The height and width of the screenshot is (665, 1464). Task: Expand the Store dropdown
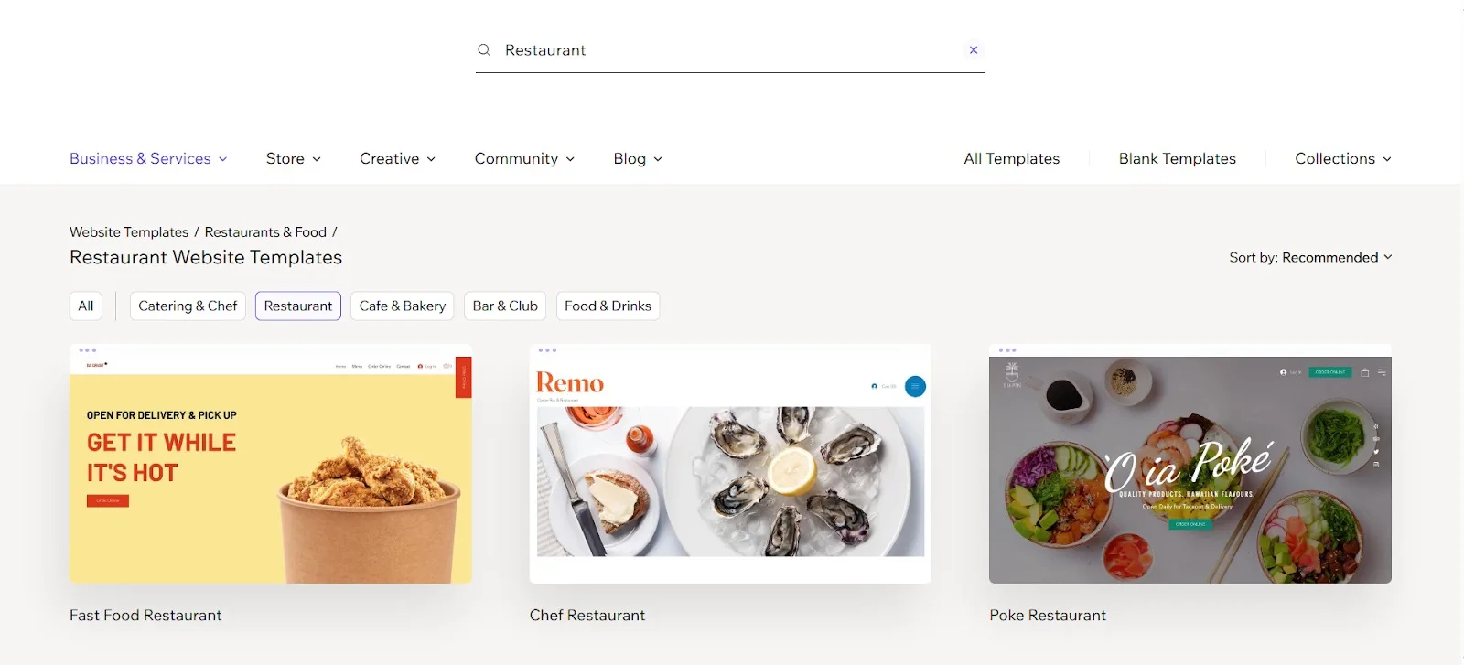click(x=292, y=158)
